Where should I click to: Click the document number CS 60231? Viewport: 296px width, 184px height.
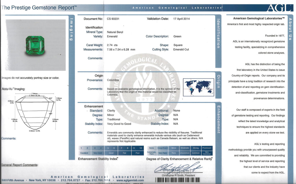(x=113, y=19)
